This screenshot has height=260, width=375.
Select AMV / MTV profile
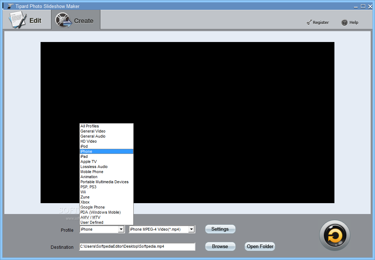click(x=106, y=217)
